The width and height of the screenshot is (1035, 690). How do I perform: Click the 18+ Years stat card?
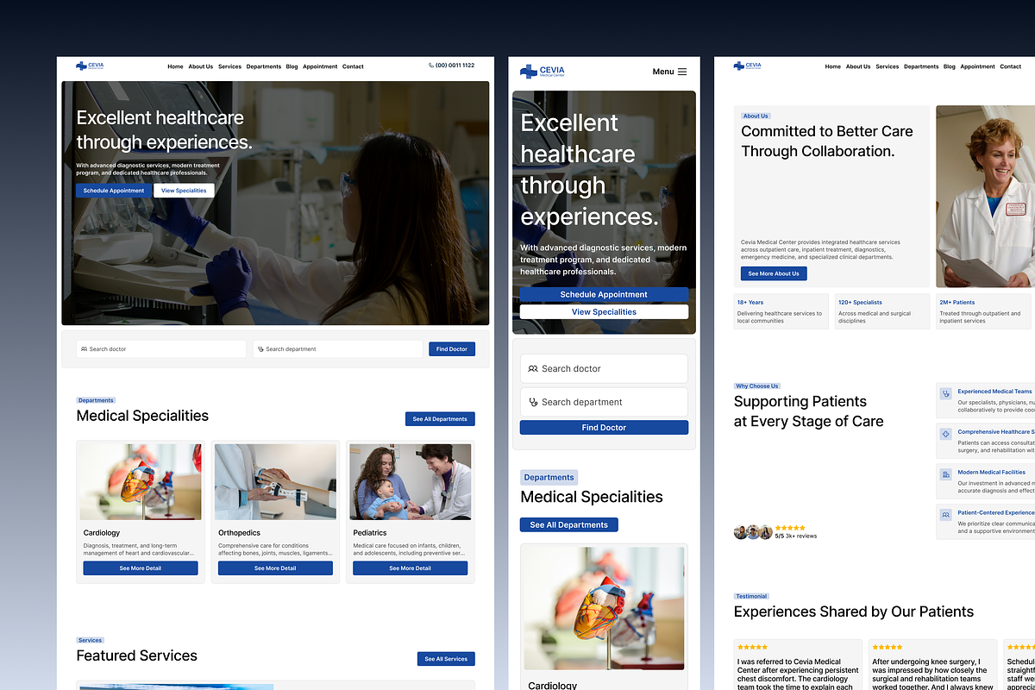tap(781, 311)
